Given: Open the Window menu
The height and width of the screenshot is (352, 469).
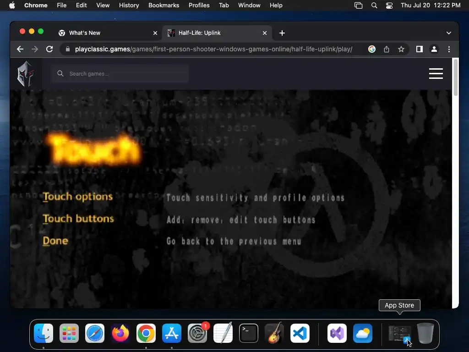Looking at the screenshot, I should [249, 5].
